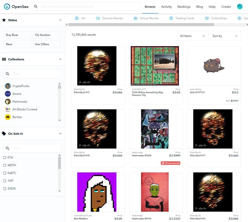Pick the Art Blocks Curated icon
Screen dimensions: 248x222
click(8, 109)
